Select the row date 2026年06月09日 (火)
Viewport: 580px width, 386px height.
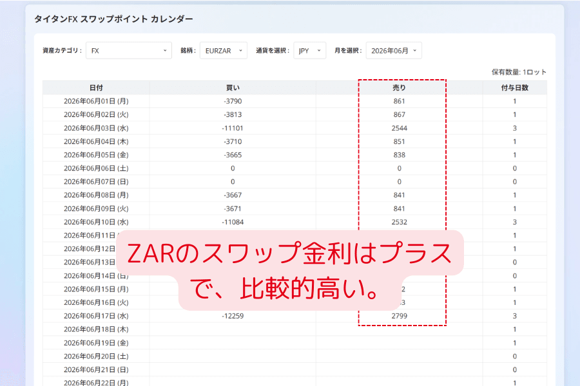[96, 208]
